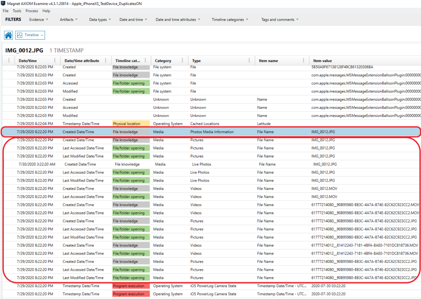The height and width of the screenshot is (299, 421).
Task: Expand the Artifacts filter dropdown
Action: tap(69, 20)
